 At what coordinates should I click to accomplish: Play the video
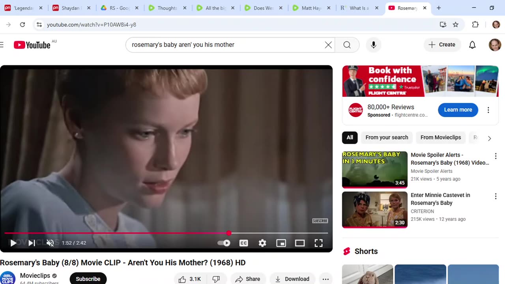[13, 243]
